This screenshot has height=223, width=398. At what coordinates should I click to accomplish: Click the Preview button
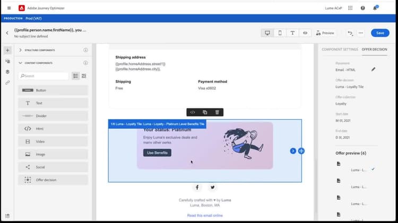tap(325, 33)
